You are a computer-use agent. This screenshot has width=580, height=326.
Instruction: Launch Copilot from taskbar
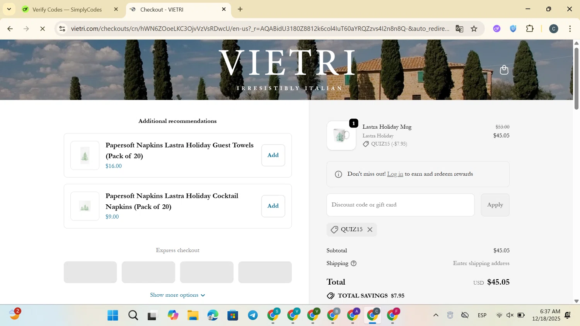(x=173, y=316)
